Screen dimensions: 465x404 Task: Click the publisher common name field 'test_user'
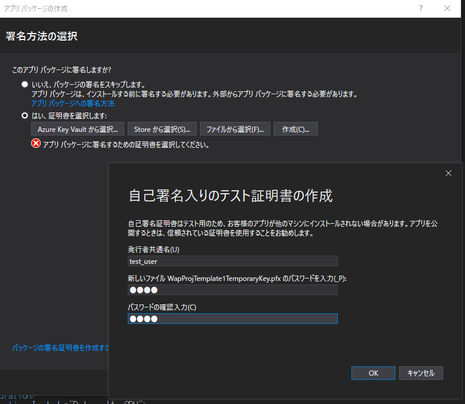tap(232, 261)
